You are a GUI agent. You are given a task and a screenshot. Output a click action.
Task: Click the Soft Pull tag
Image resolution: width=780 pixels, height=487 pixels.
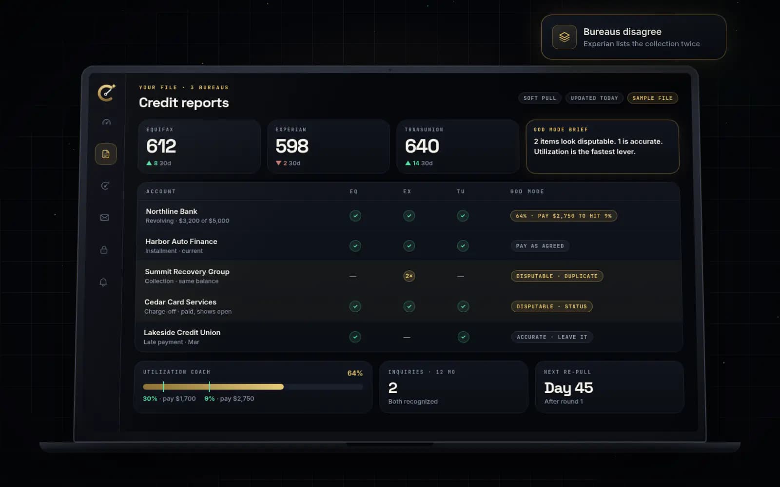click(540, 98)
